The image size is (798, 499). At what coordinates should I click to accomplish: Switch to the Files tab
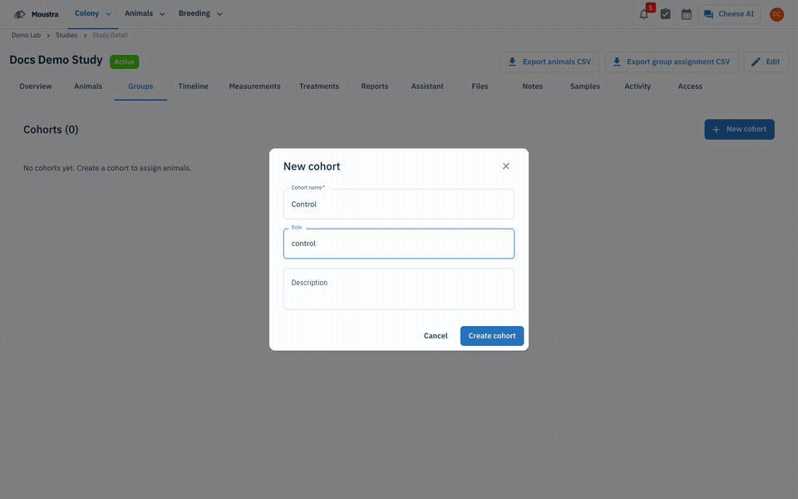[480, 86]
